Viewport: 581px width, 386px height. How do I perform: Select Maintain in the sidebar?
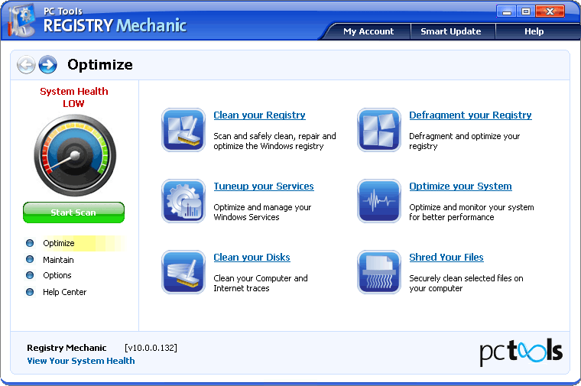[x=58, y=260]
